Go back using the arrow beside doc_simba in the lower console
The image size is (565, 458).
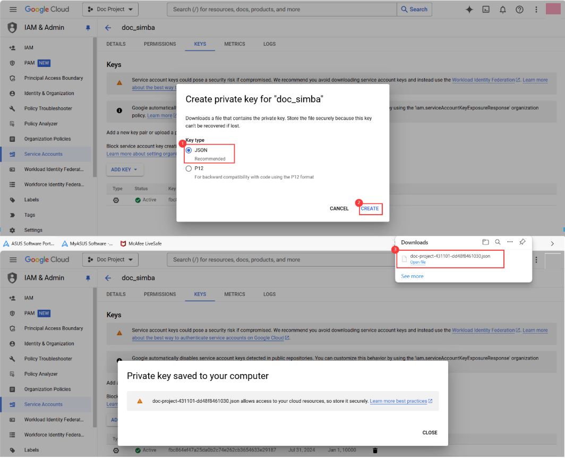pos(108,278)
